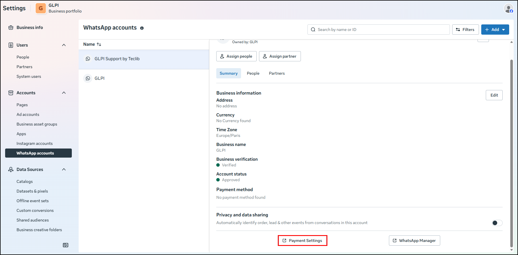This screenshot has height=255, width=518.
Task: Open the Add dropdown menu
Action: pos(495,30)
